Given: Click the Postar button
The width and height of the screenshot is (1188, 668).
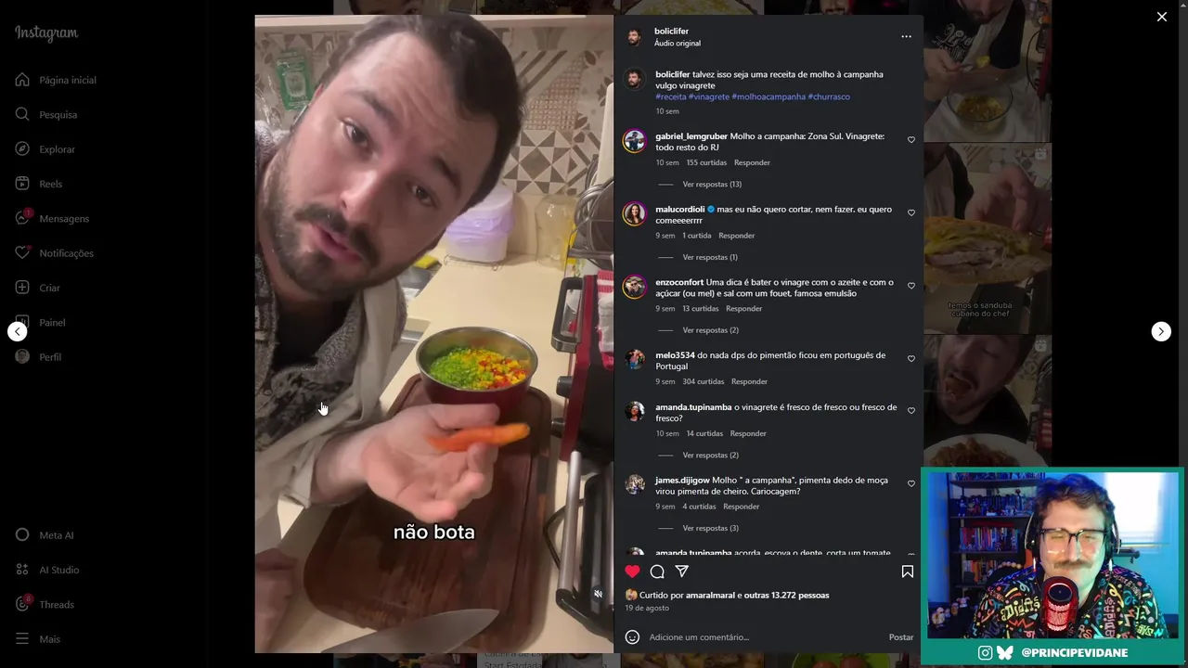Looking at the screenshot, I should click(x=901, y=637).
